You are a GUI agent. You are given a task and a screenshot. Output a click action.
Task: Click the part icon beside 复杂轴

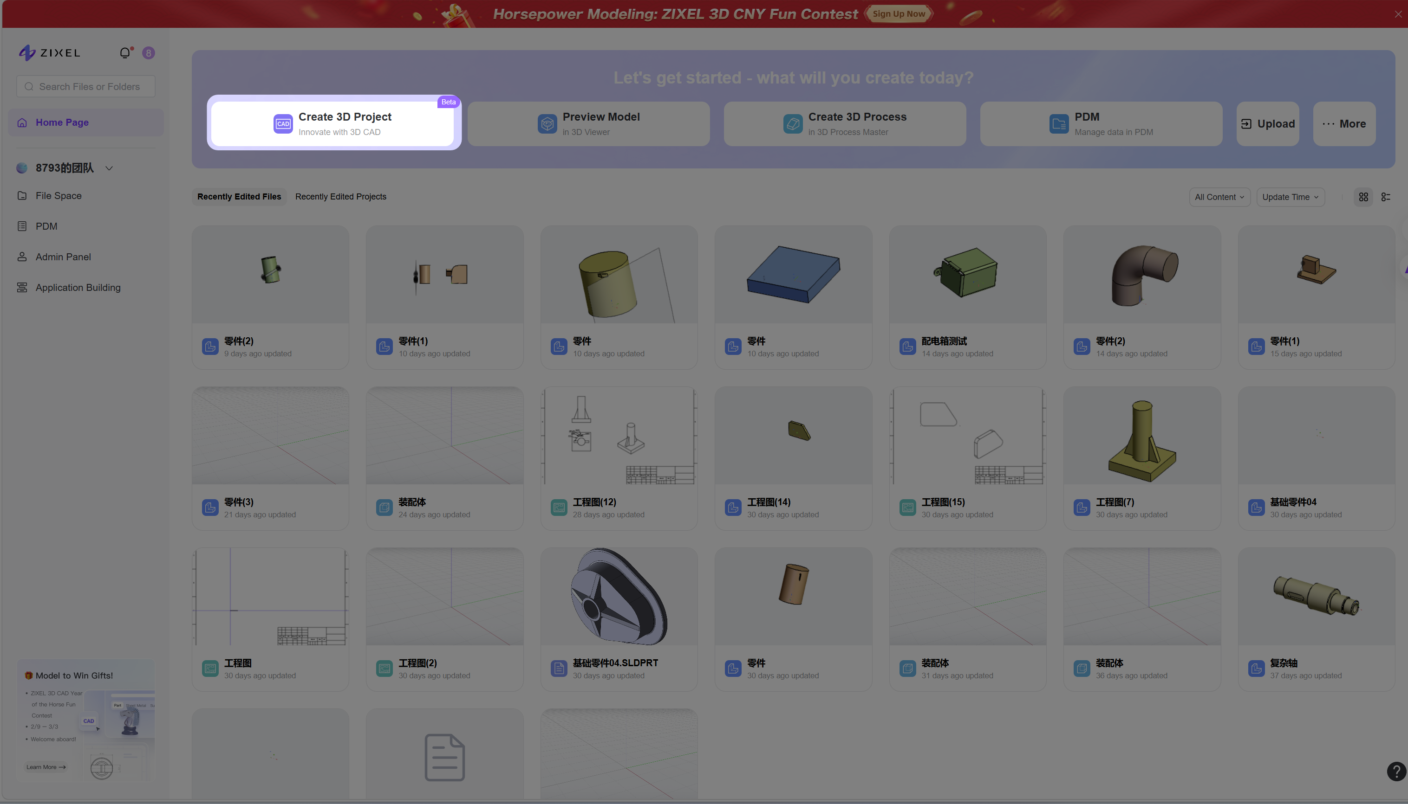click(x=1256, y=669)
